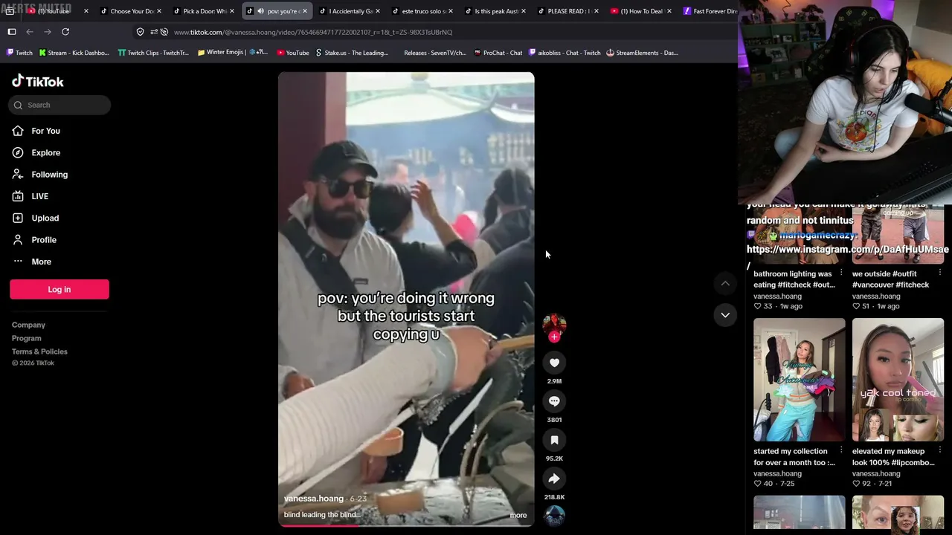Open the comments on this video
The height and width of the screenshot is (535, 952).
[x=554, y=401]
